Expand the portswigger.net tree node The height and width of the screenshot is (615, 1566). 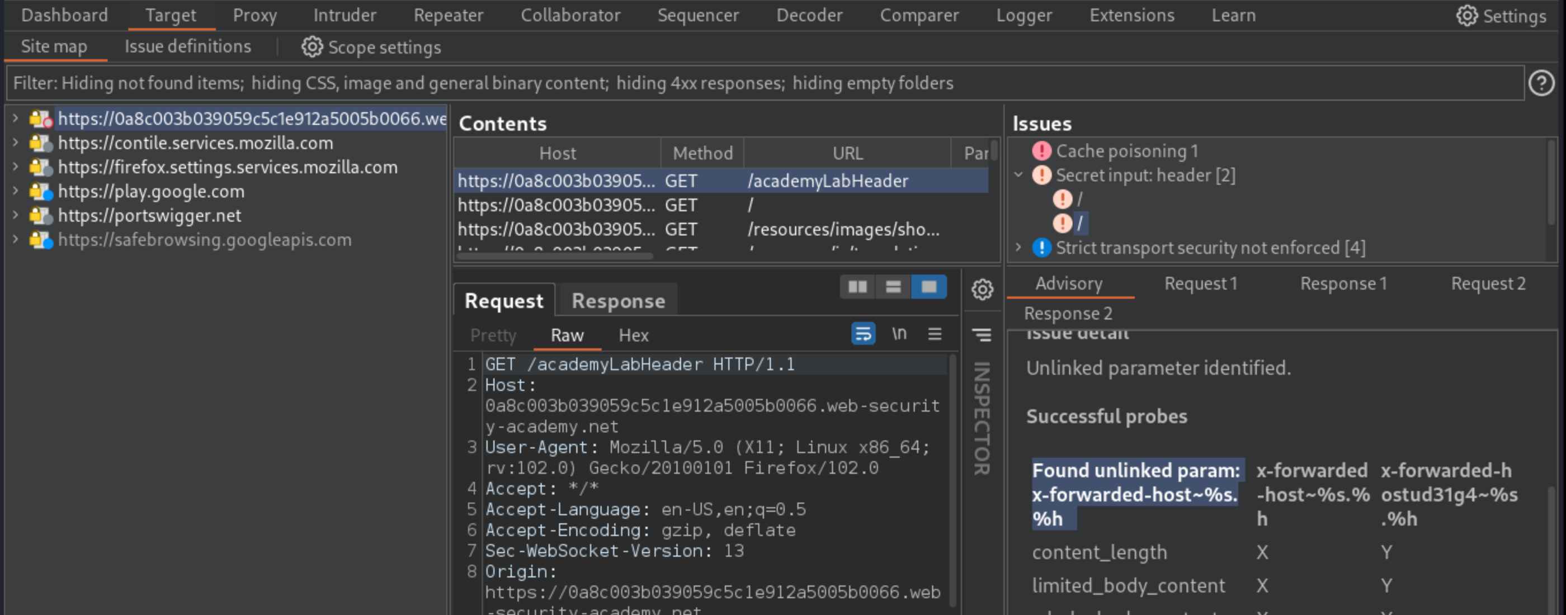point(15,215)
